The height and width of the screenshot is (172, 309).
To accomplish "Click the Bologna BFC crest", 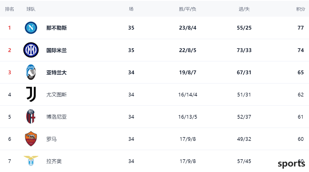I will (x=31, y=117).
